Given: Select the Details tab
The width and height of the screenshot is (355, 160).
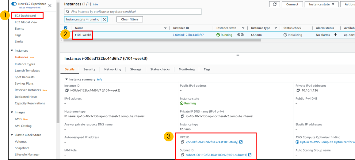Looking at the screenshot, I should [70, 69].
